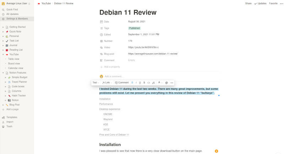The width and height of the screenshot is (284, 154).
Task: Open the Habit Tracker page
Action: coord(19,95)
